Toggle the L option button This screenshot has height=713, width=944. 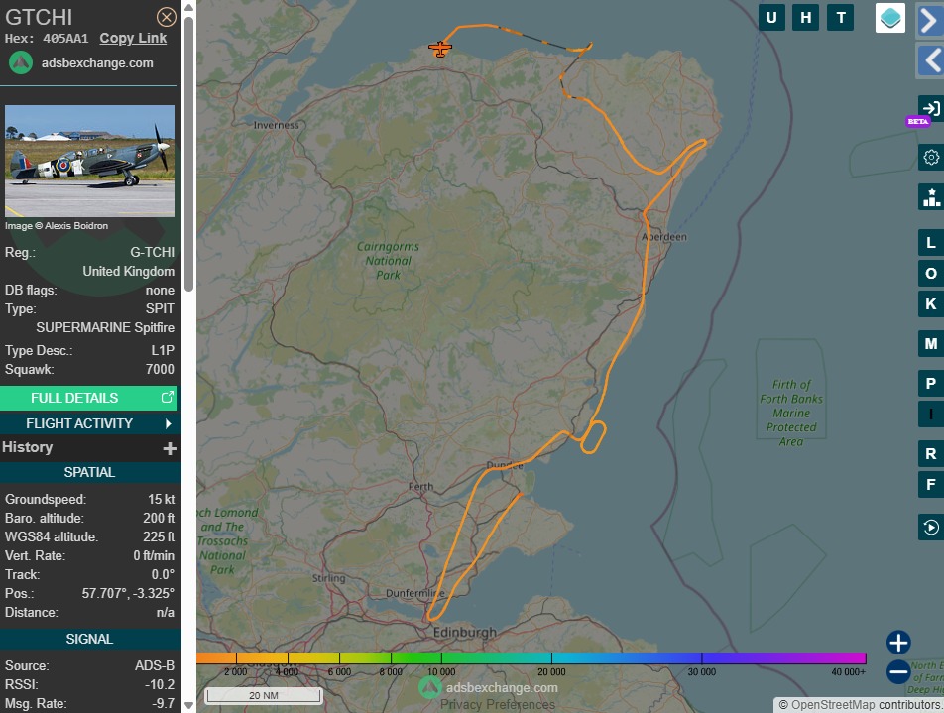click(x=930, y=243)
